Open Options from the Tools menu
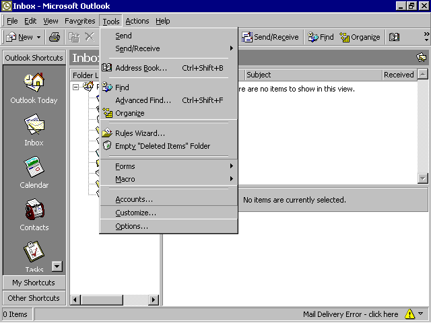 pyautogui.click(x=168, y=226)
